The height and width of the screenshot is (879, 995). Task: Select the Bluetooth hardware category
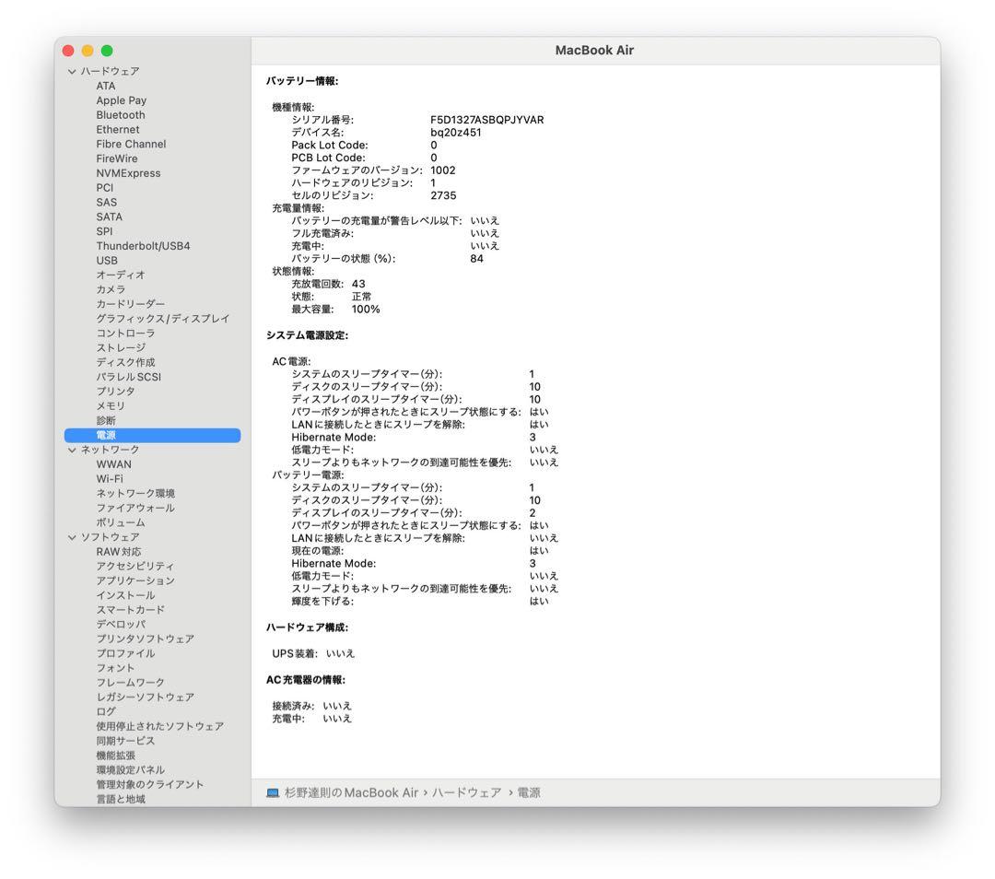click(x=120, y=114)
